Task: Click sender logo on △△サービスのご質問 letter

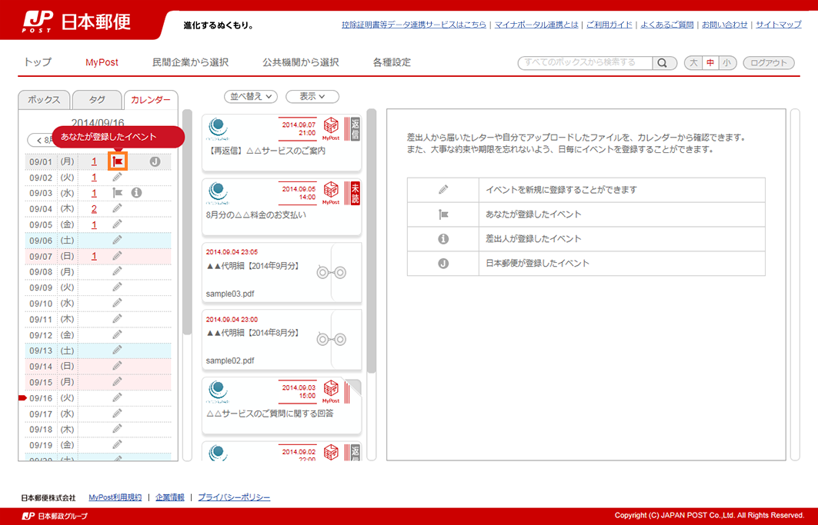Action: 218,391
